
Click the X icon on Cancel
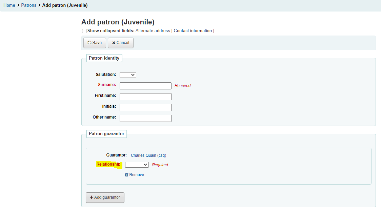pyautogui.click(x=114, y=43)
